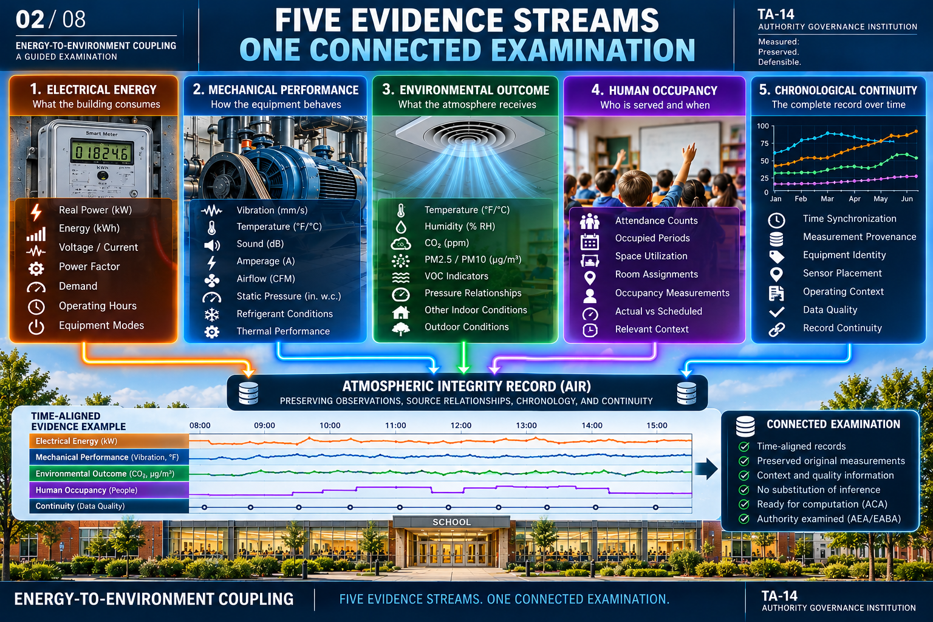933x622 pixels.
Task: Click the Human Occupancy panel header
Action: point(654,97)
